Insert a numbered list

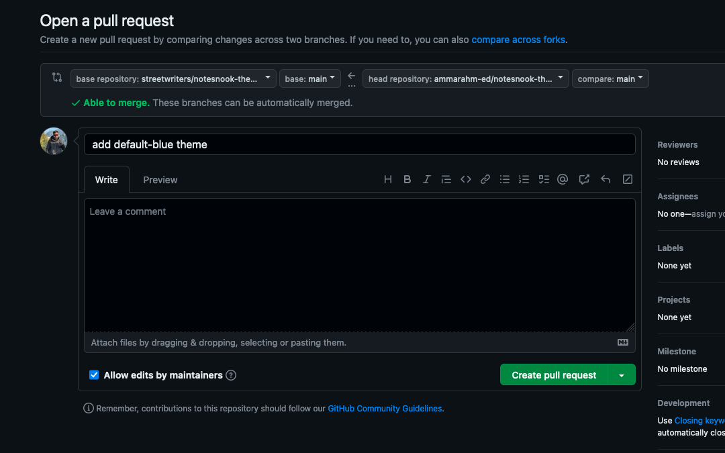pyautogui.click(x=524, y=179)
